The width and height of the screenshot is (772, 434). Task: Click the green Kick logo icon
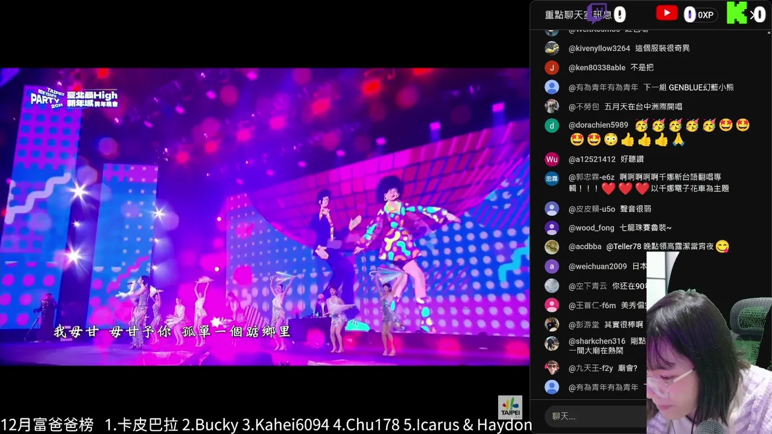736,13
